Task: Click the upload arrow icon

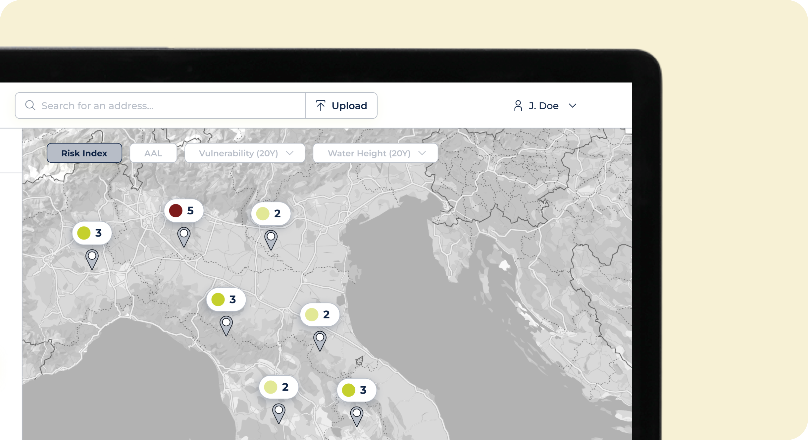Action: point(320,105)
